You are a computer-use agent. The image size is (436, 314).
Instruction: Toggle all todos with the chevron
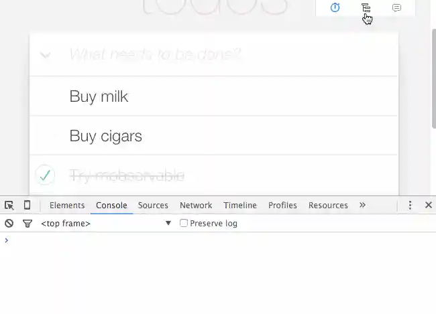click(45, 55)
